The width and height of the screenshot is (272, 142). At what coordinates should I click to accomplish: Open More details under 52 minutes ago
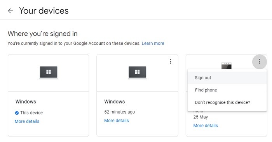point(117,121)
